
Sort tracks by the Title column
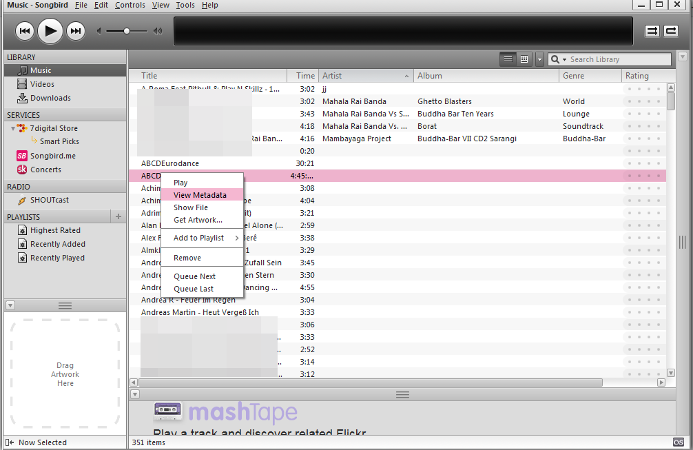(x=208, y=76)
